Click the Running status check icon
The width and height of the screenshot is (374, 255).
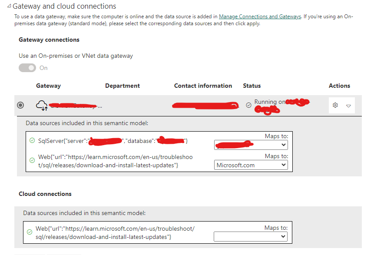248,105
